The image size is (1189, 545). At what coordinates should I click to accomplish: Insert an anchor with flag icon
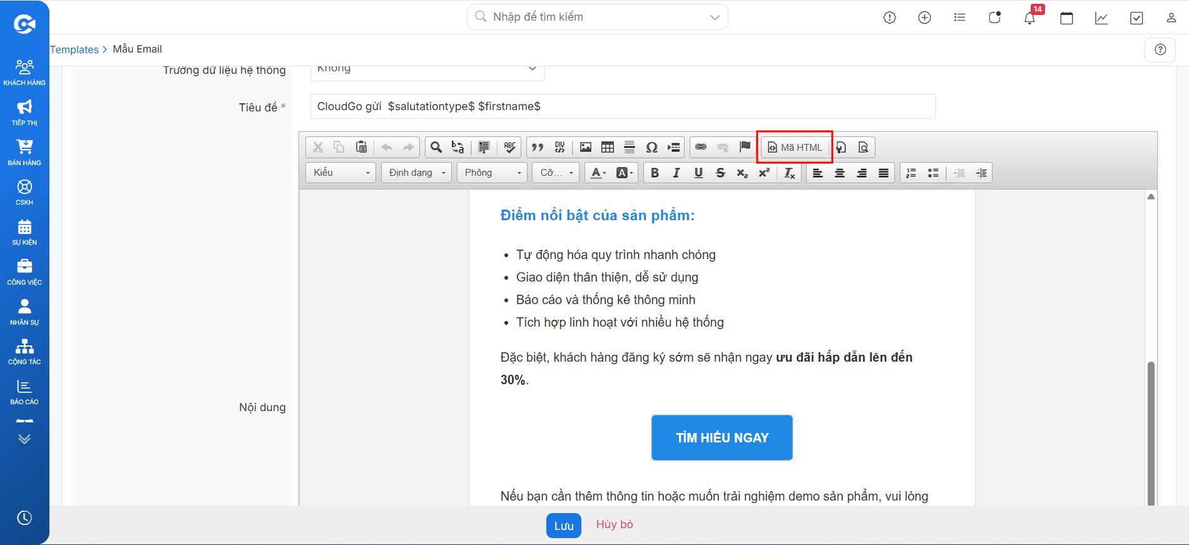[745, 147]
